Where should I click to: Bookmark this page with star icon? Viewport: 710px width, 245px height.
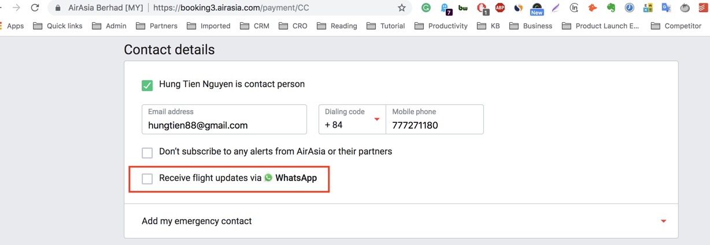[x=402, y=8]
